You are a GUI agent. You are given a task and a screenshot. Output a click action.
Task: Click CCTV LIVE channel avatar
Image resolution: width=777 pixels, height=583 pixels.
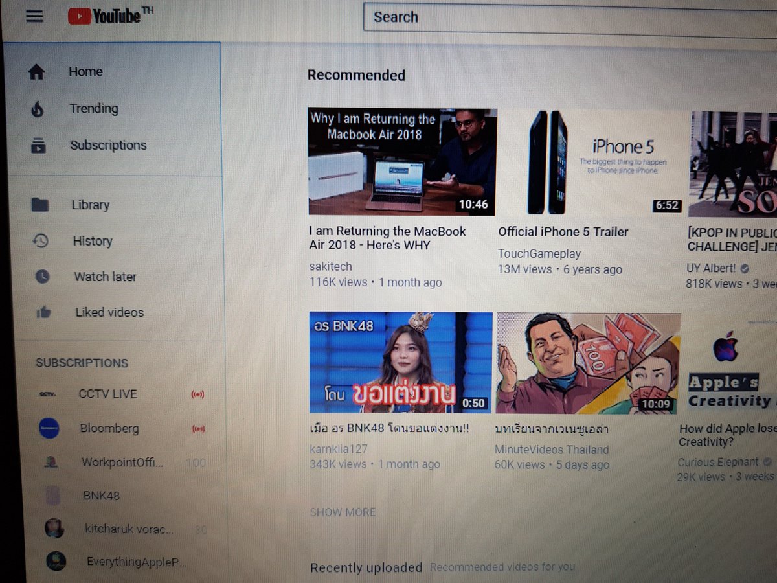click(47, 394)
